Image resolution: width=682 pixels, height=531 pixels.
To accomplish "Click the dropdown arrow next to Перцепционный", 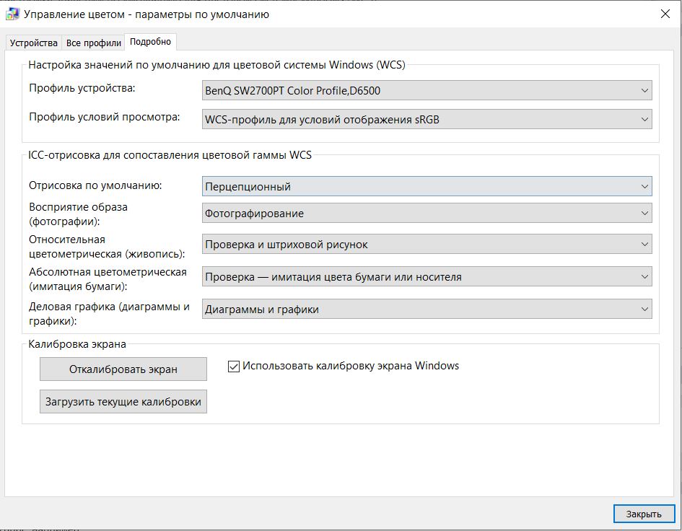I will (x=644, y=187).
